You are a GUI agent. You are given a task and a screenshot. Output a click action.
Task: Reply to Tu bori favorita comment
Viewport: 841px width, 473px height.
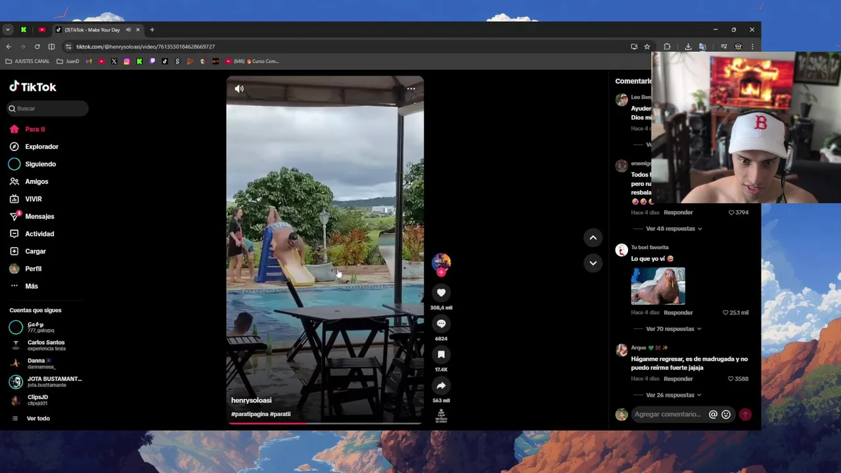point(678,313)
